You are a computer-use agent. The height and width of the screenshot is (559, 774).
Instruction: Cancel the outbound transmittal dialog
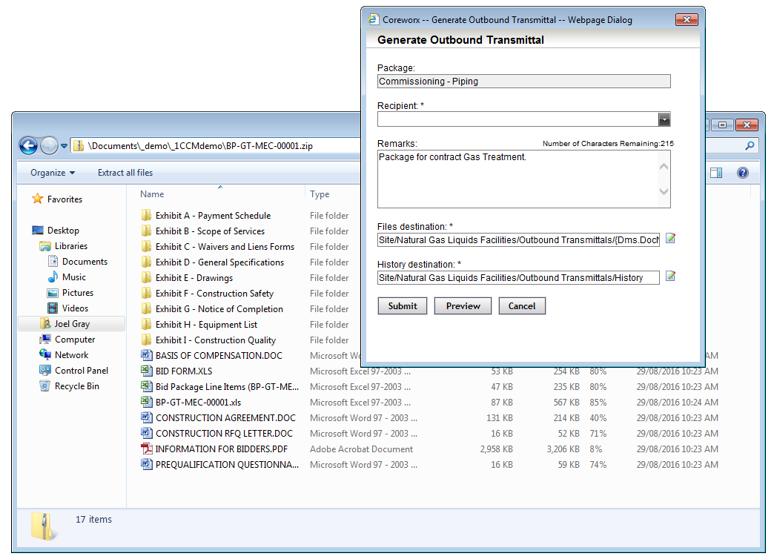pyautogui.click(x=522, y=305)
